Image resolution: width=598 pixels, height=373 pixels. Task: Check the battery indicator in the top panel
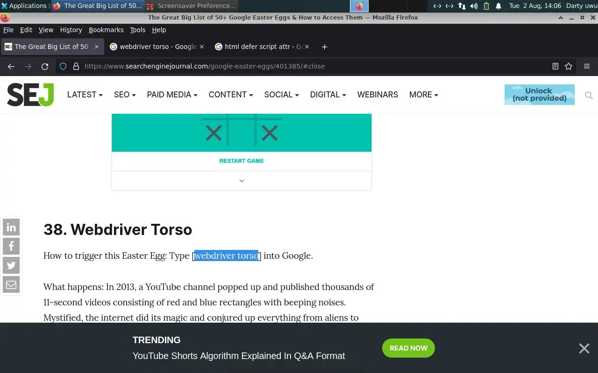486,6
